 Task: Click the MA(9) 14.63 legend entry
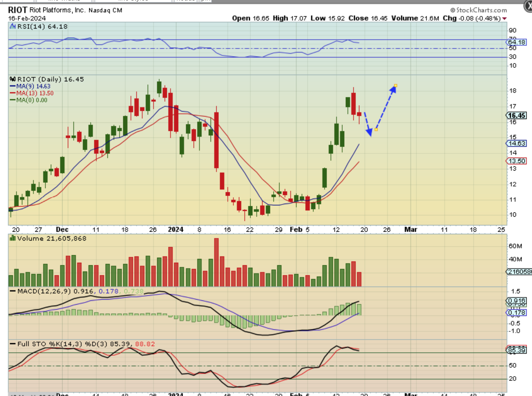click(31, 86)
